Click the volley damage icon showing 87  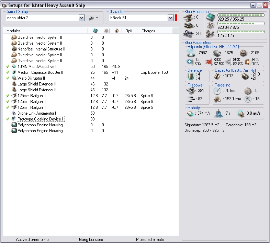(x=191, y=99)
